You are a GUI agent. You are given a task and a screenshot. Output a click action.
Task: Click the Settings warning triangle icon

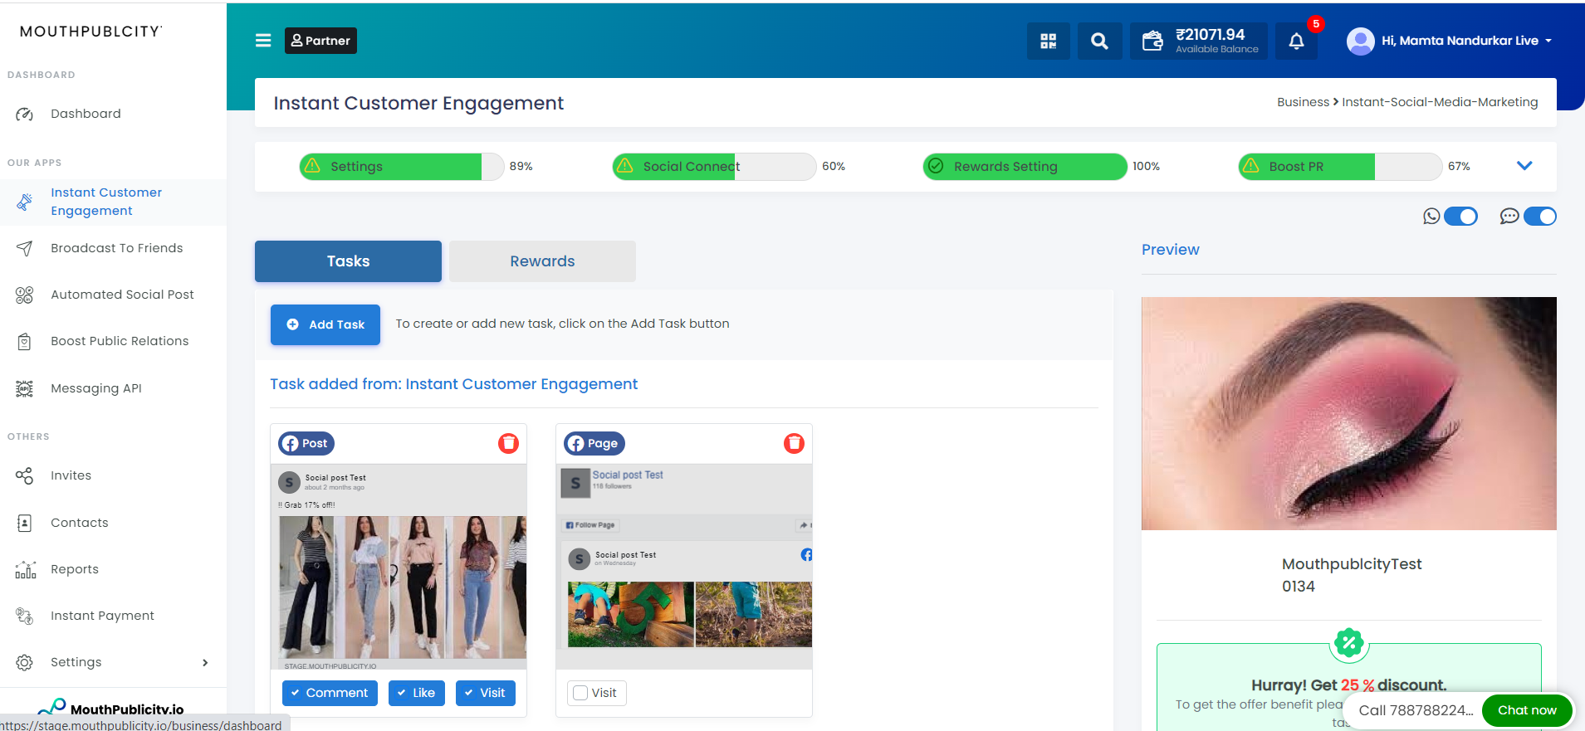[313, 166]
